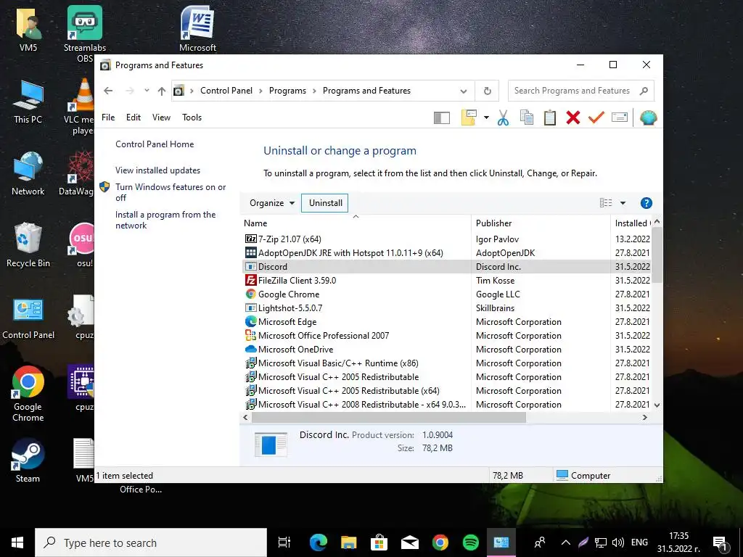Open the Network desktop icon
743x557 pixels.
coord(28,173)
